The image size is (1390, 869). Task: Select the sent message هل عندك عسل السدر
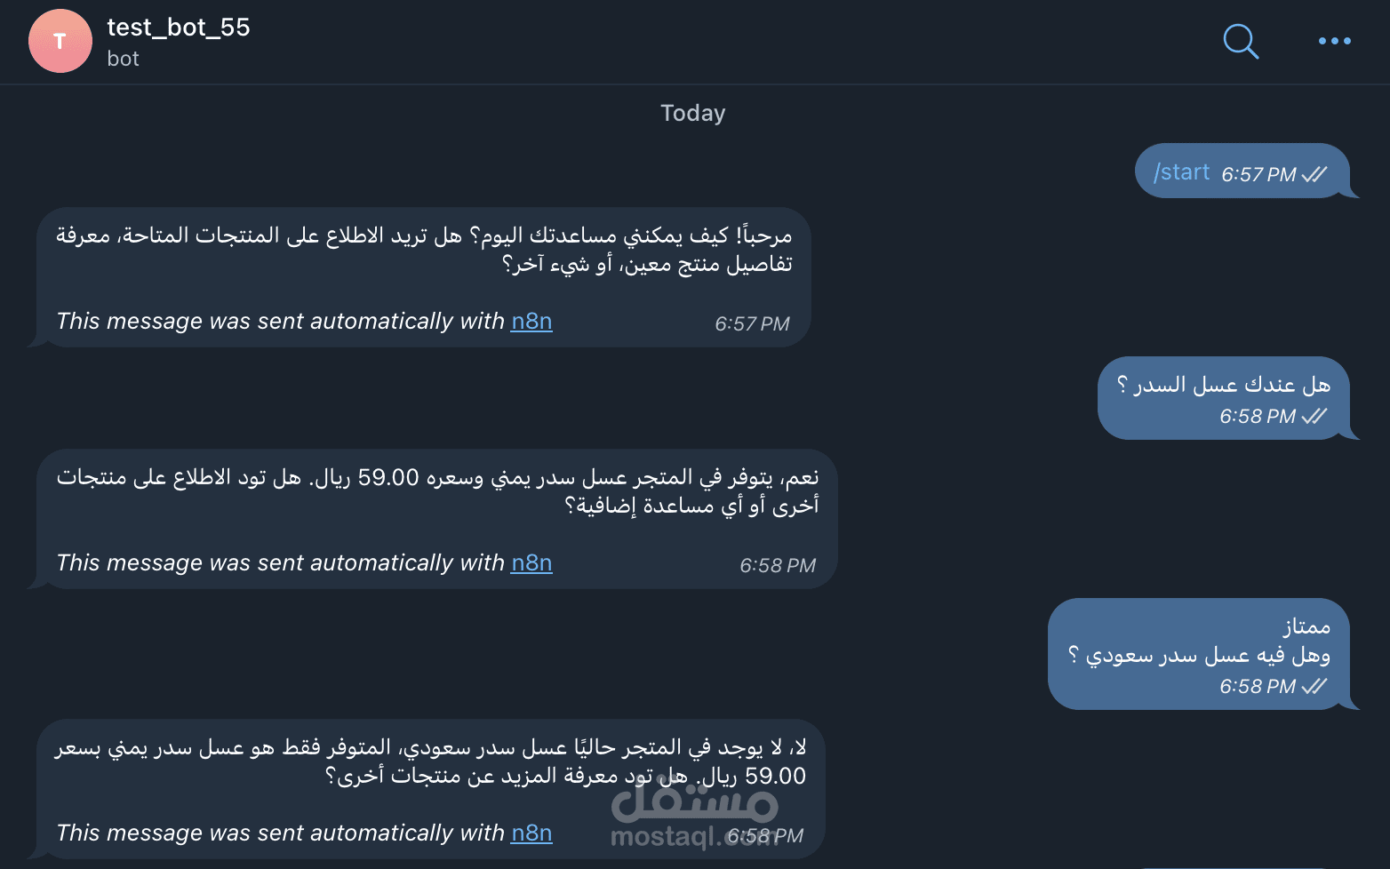pyautogui.click(x=1224, y=385)
